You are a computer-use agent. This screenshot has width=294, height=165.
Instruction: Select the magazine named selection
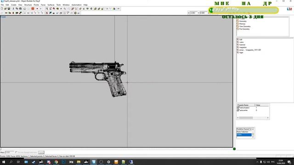point(243,48)
